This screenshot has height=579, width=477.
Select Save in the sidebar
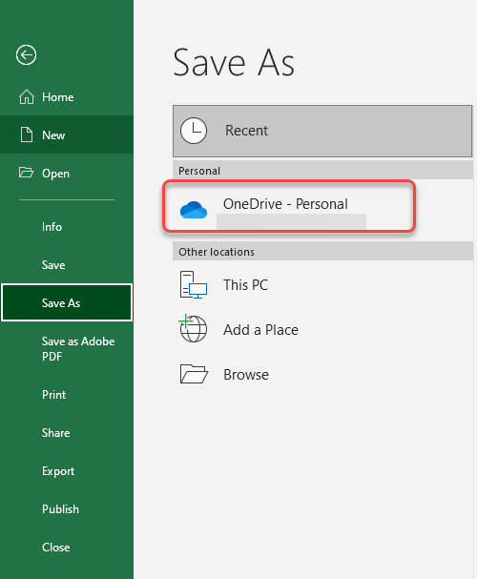click(67, 265)
